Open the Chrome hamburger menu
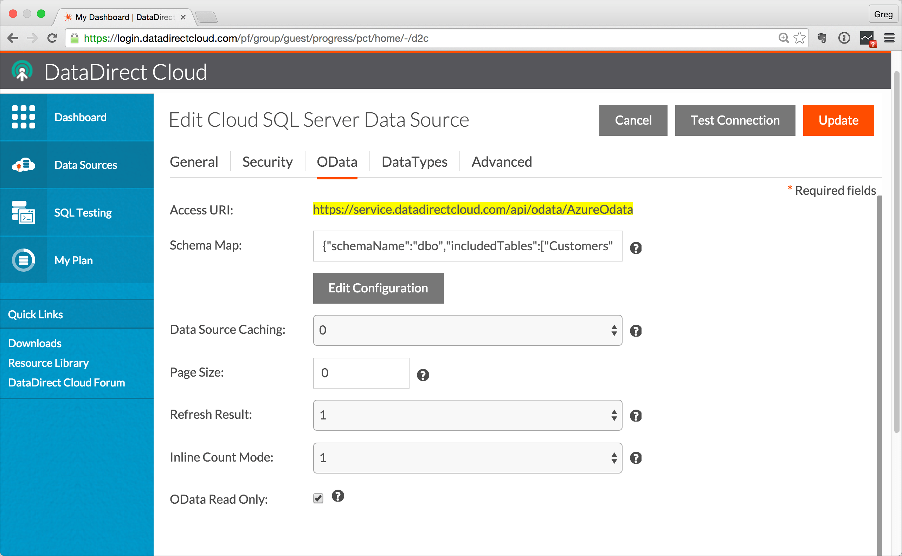The height and width of the screenshot is (556, 902). (889, 38)
